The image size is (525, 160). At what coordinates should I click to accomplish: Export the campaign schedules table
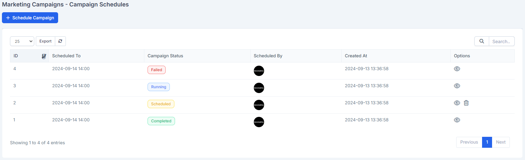click(x=46, y=41)
